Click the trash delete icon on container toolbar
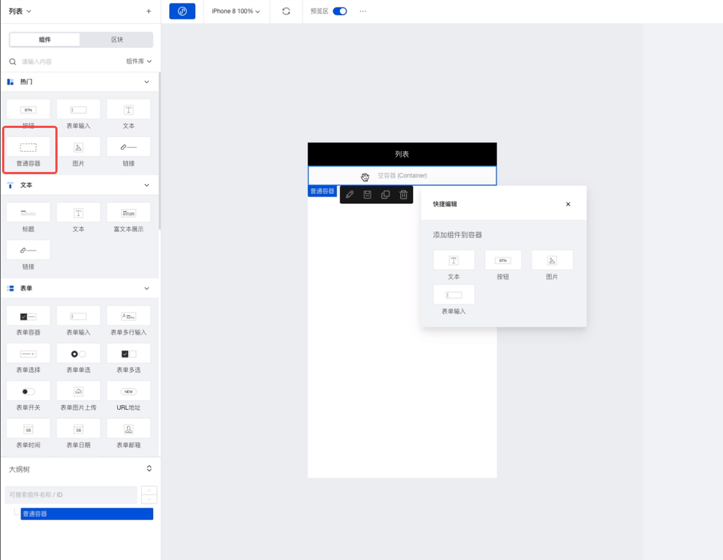 (x=403, y=194)
